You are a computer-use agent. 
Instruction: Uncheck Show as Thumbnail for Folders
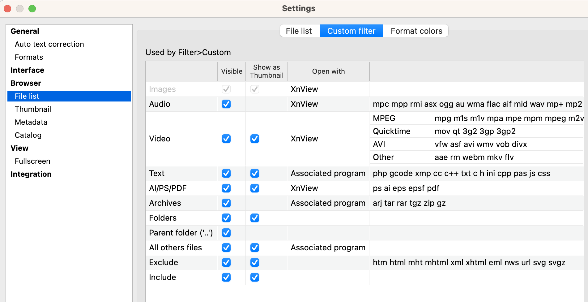255,218
